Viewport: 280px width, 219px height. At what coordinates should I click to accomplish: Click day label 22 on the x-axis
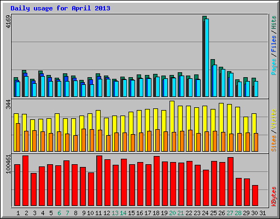click(189, 213)
